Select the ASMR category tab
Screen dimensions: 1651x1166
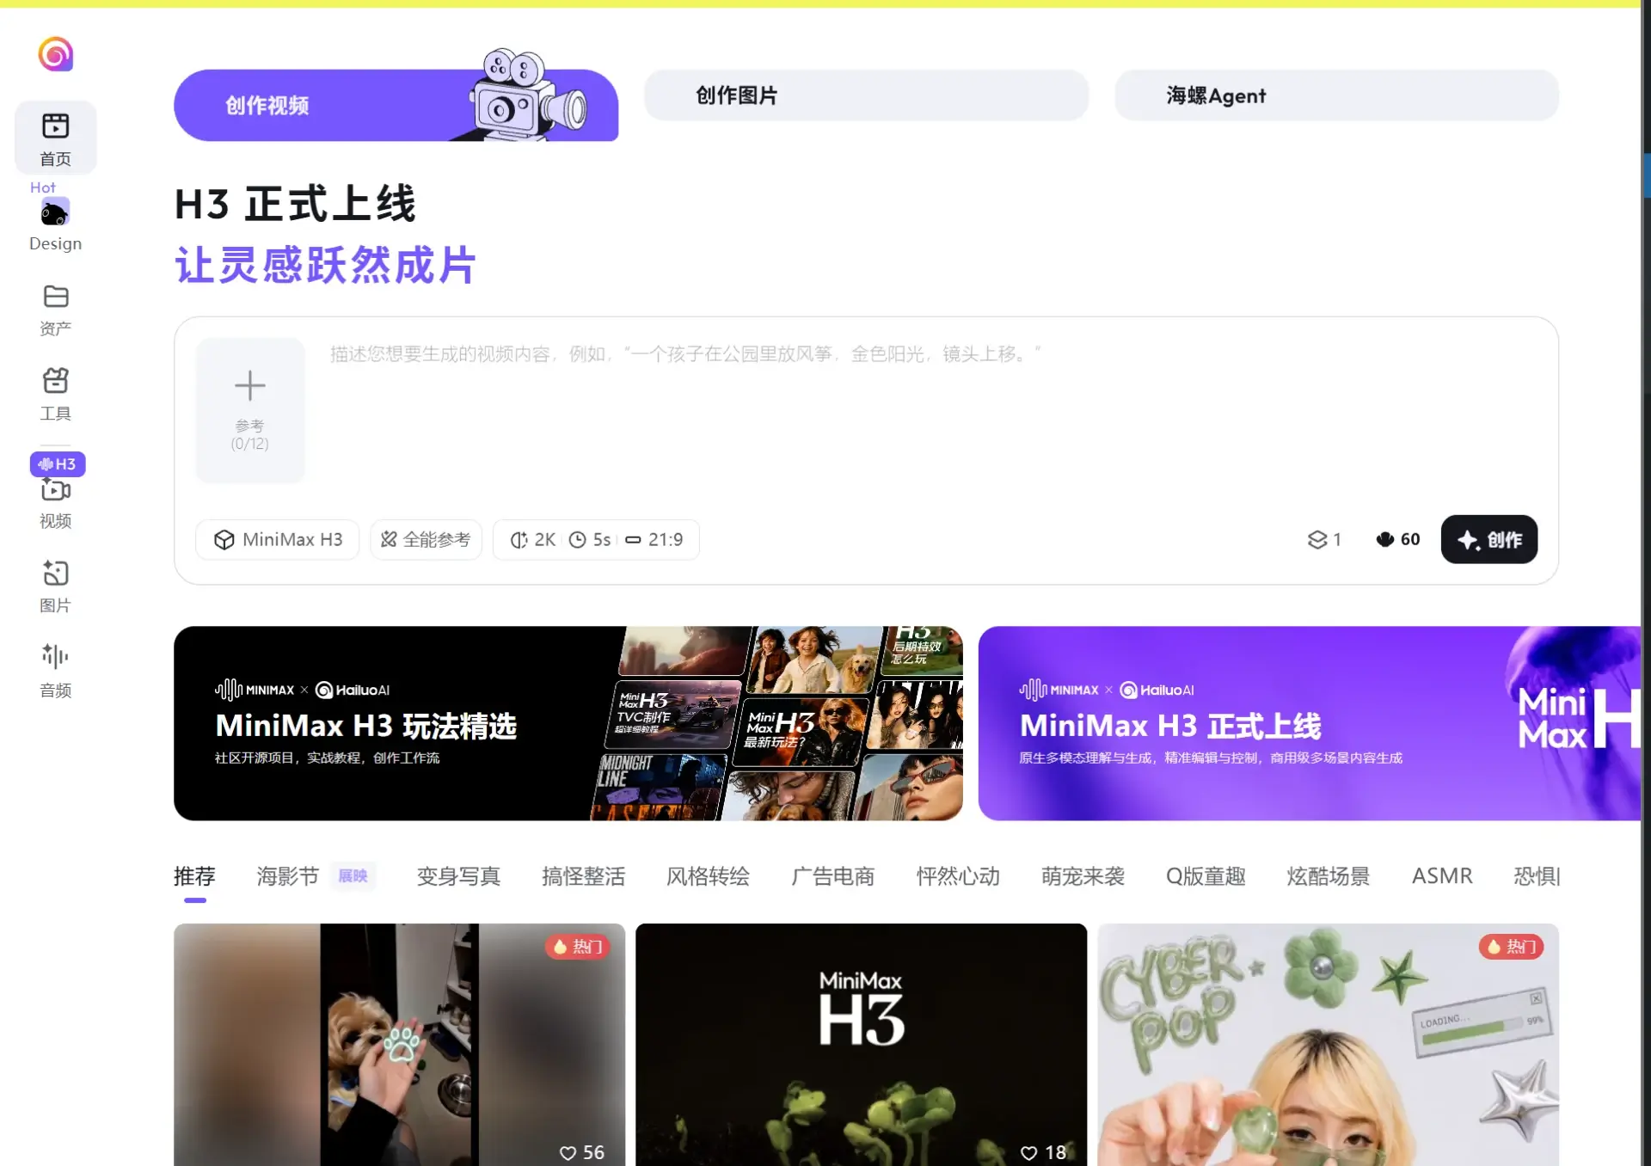tap(1442, 876)
